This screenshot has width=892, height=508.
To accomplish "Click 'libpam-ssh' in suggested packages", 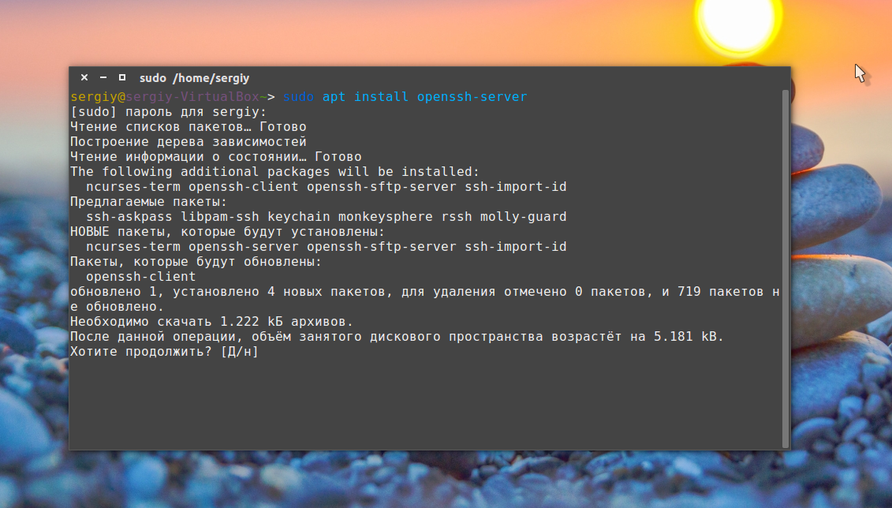I will pyautogui.click(x=219, y=217).
